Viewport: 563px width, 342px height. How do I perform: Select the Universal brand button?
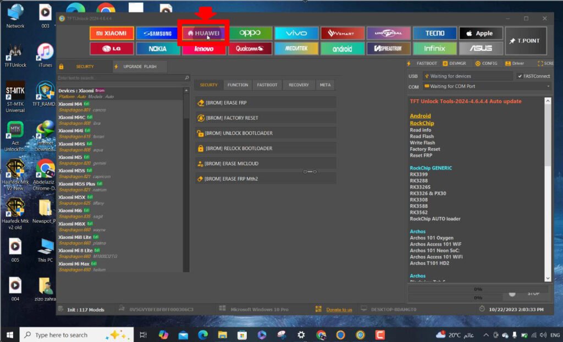(389, 33)
